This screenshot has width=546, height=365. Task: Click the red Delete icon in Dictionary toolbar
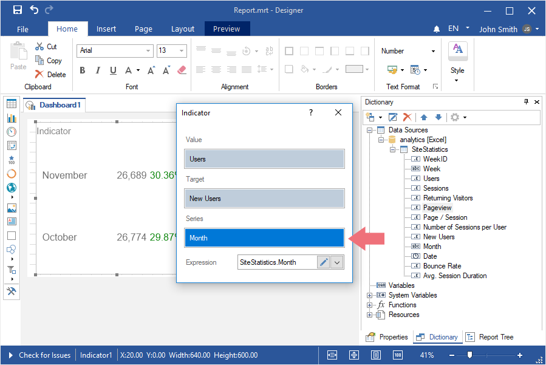(x=408, y=117)
